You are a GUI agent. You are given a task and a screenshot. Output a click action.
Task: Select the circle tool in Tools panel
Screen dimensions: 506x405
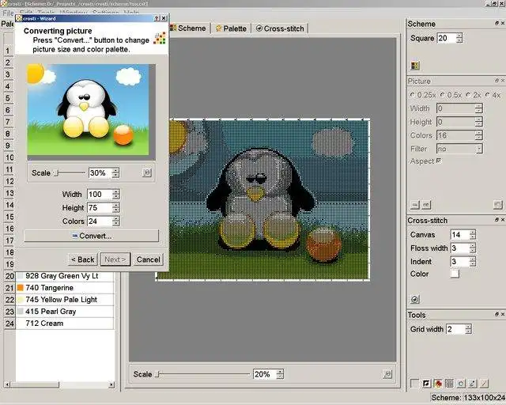click(461, 384)
